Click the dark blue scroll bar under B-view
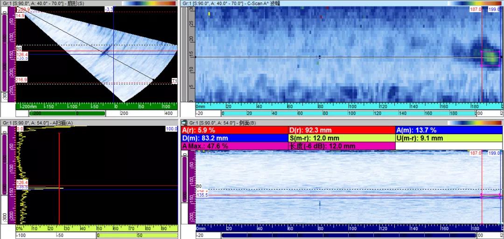The image size is (504, 239). pos(349,235)
